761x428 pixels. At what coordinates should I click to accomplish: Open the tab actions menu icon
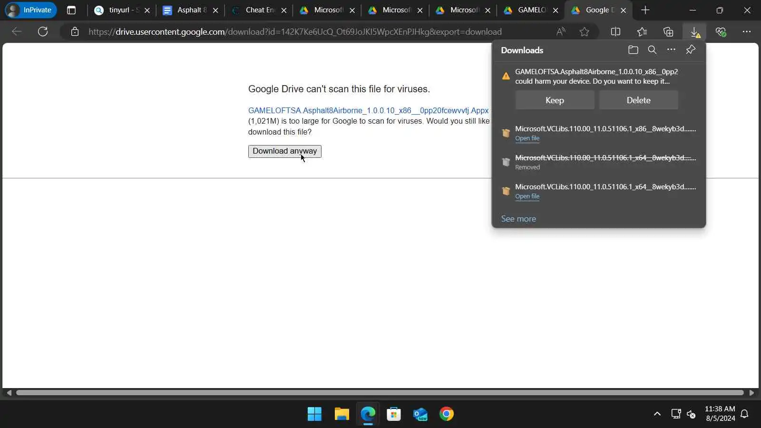point(71,10)
